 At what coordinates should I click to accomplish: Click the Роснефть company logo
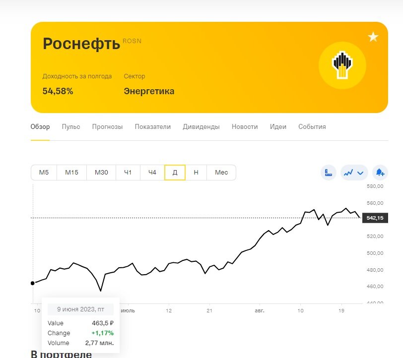tap(342, 65)
